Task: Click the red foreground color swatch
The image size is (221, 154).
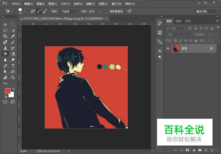Action: [7, 91]
